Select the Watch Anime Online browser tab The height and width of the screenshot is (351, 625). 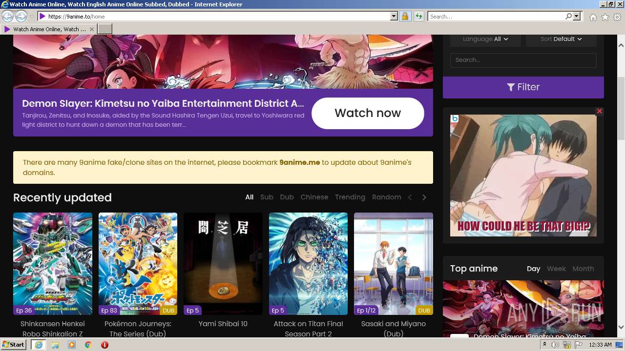pyautogui.click(x=49, y=29)
